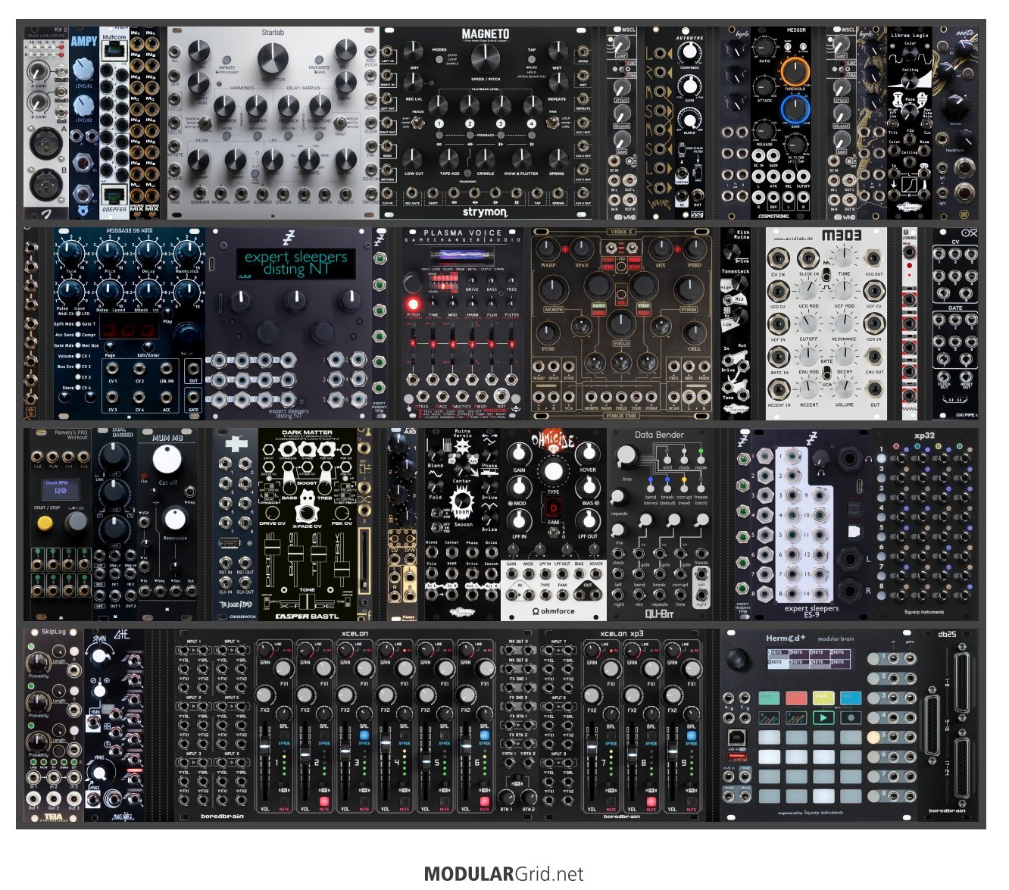Click the LEVEL#1 knob on AMPY
Viewport: 1009px width, 890px height.
coord(84,70)
